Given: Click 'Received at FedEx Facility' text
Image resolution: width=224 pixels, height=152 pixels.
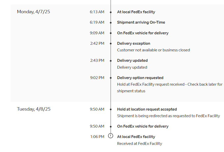Looking at the screenshot, I should (x=139, y=143).
